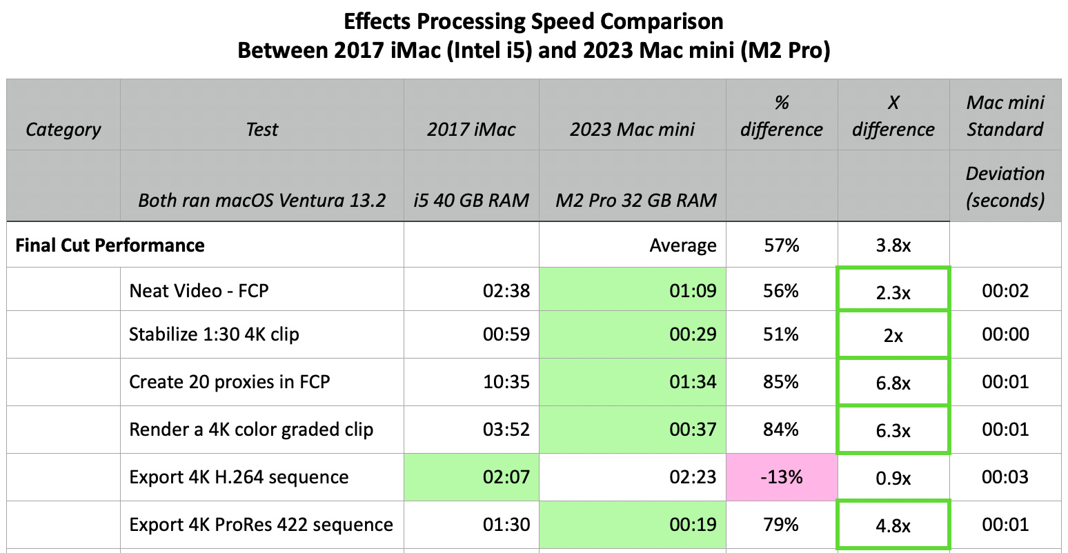This screenshot has width=1068, height=553.
Task: Select the Stabilize 1:30 4K clip cell
Action: click(215, 334)
